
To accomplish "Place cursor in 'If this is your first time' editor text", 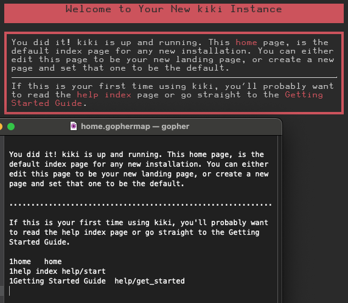I will 139,232.
